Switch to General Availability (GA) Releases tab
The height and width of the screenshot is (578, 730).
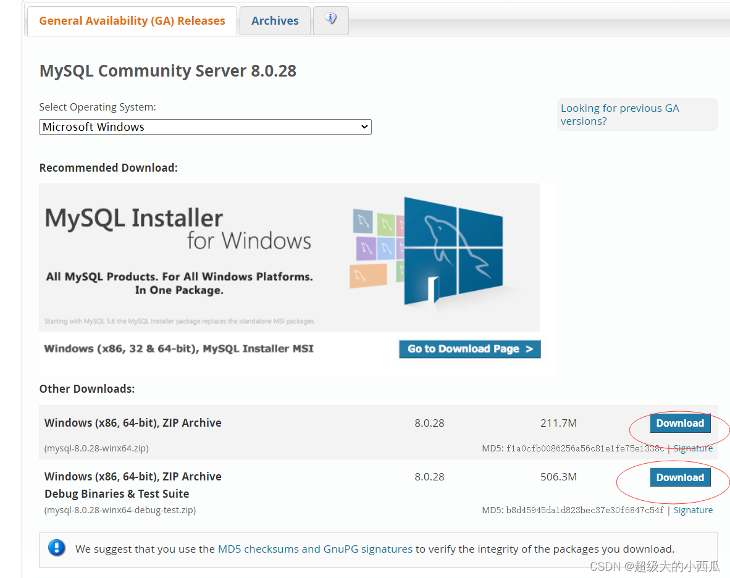(x=132, y=21)
